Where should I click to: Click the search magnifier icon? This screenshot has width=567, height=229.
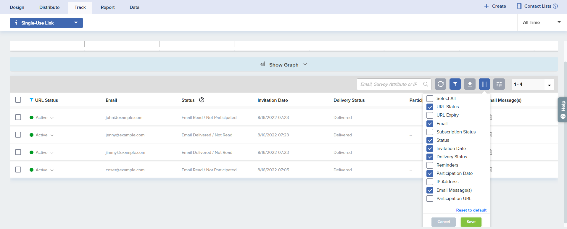pyautogui.click(x=426, y=84)
